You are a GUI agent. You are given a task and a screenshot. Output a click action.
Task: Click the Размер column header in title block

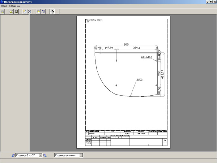coord(141,131)
